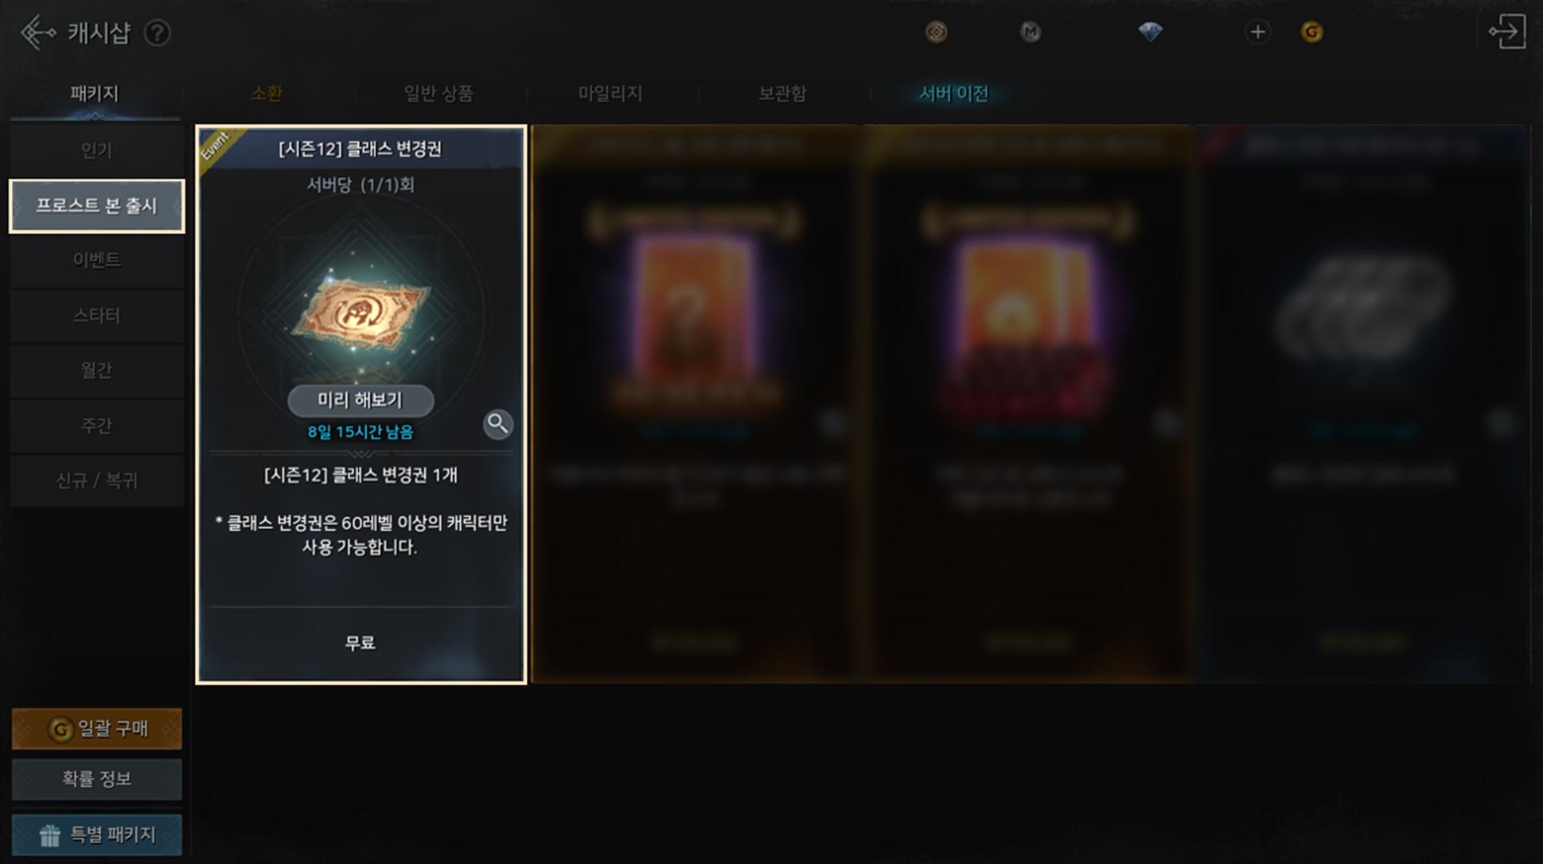Select the 이벤트 sidebar category
This screenshot has width=1543, height=864.
coord(96,260)
